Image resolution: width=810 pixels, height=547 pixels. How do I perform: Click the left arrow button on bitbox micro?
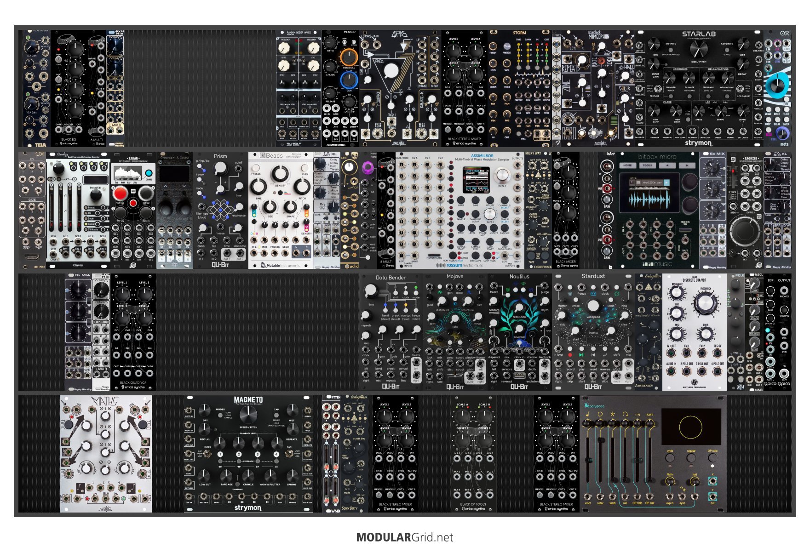click(x=667, y=165)
